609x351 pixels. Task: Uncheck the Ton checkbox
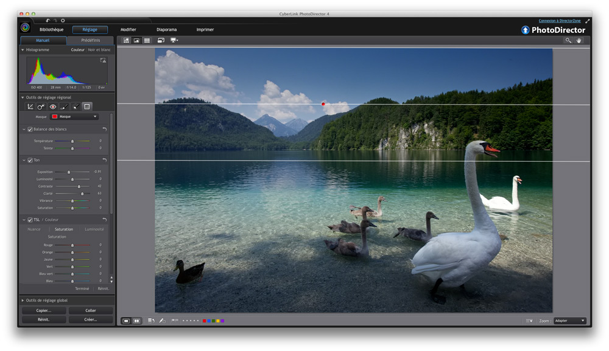tap(30, 160)
